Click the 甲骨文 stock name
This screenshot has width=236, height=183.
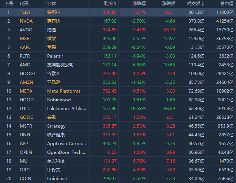[x=54, y=170]
